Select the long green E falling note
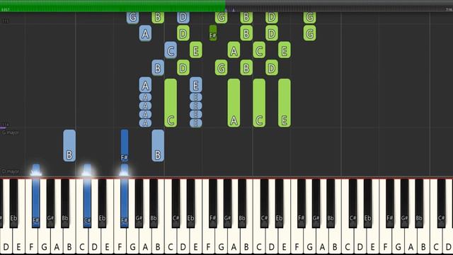453x255 pixels. tap(285, 103)
